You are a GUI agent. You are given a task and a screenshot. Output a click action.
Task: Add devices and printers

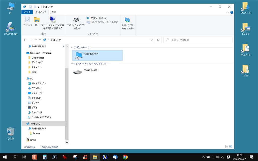76,23
